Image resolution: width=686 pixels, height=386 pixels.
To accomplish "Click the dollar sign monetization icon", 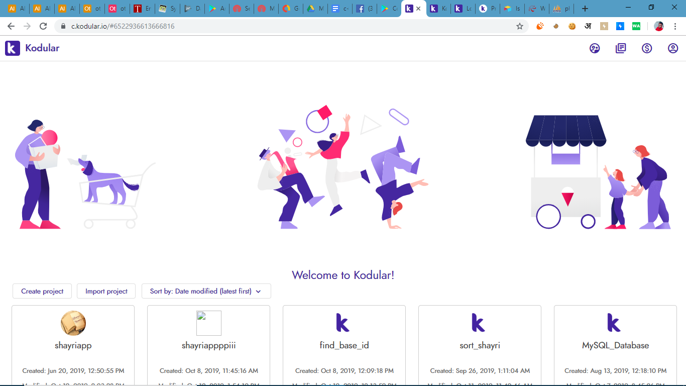I will pyautogui.click(x=647, y=48).
